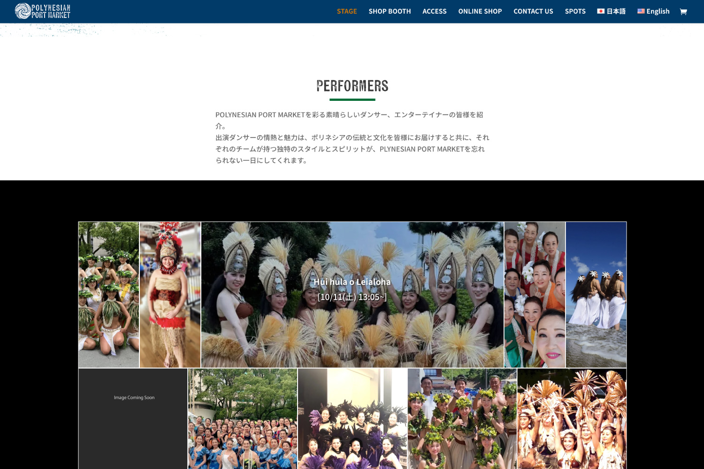
Task: Click the Polynesian Port Market logo
Action: [x=42, y=10]
